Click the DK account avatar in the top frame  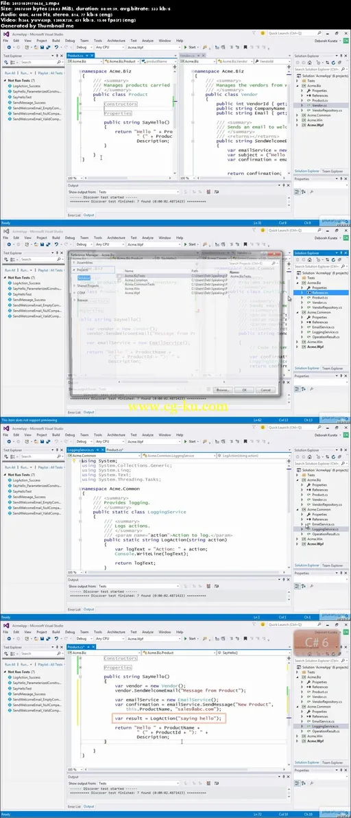346,40
